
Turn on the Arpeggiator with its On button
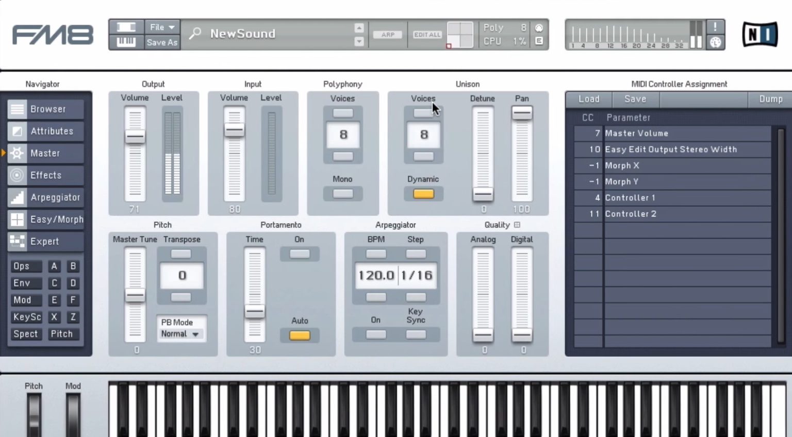click(375, 334)
